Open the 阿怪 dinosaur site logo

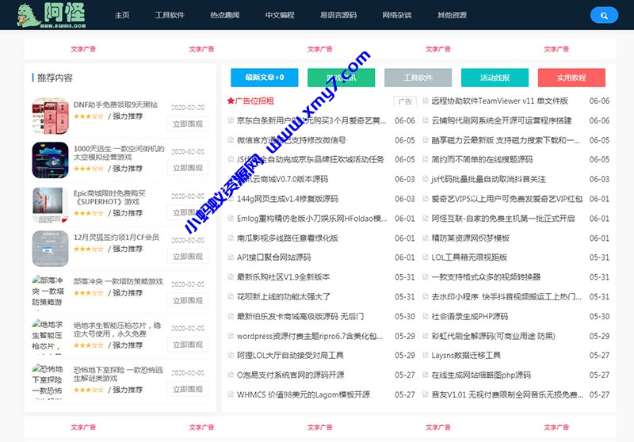[52, 15]
